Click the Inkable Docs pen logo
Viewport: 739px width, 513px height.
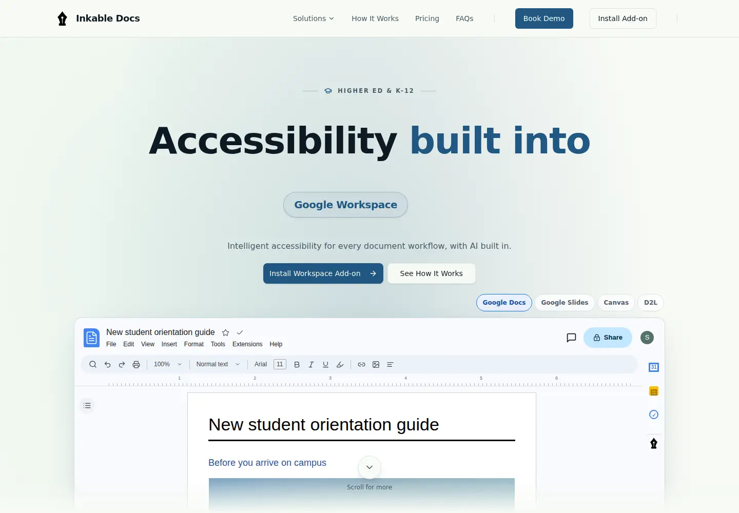tap(62, 18)
